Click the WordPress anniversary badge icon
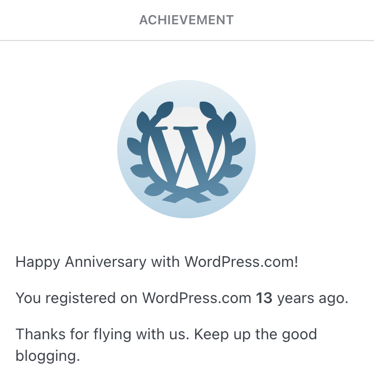The height and width of the screenshot is (376, 374). pos(186,149)
